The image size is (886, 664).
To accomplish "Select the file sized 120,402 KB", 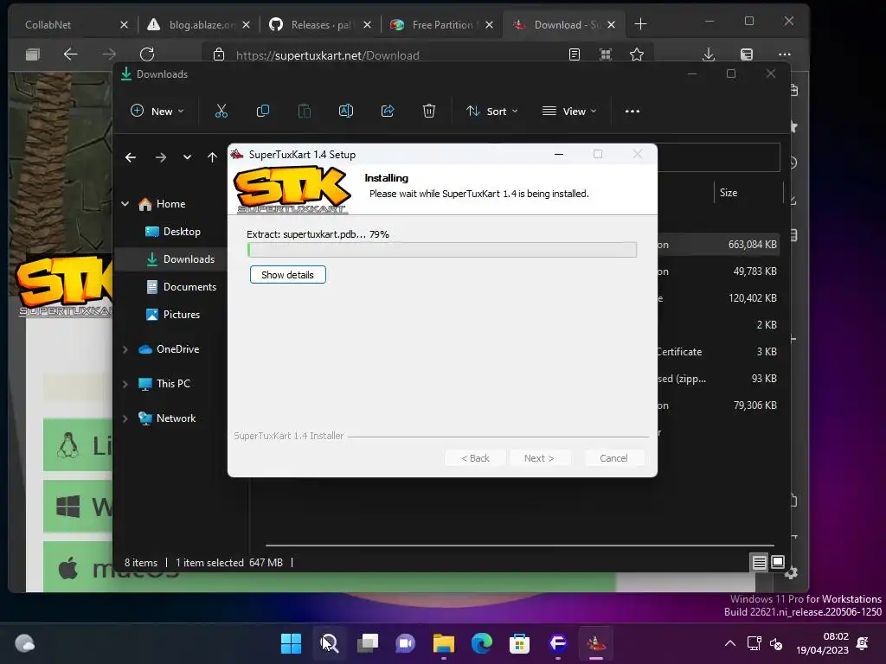I will (752, 298).
